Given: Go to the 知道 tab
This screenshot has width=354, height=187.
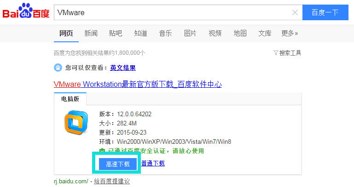Looking at the screenshot, I should [x=141, y=34].
